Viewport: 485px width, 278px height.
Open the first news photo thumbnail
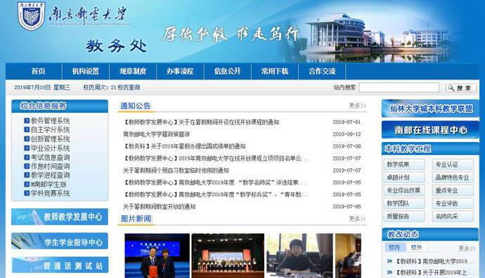tap(157, 255)
